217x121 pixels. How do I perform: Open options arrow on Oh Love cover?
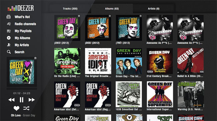[x=35, y=58]
